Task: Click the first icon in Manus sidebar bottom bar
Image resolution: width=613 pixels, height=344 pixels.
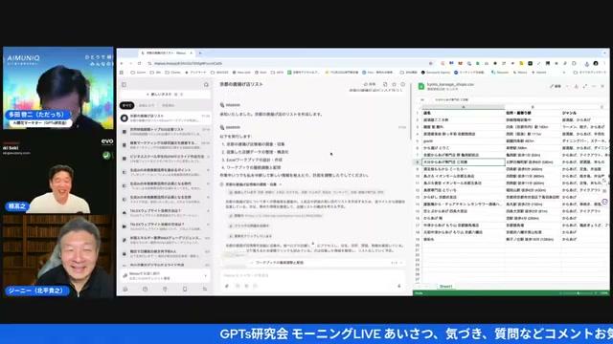Action: pyautogui.click(x=125, y=289)
